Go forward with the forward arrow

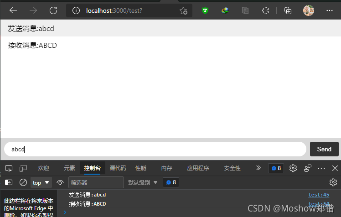(33, 10)
